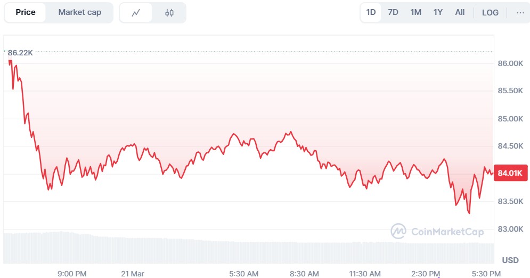The height and width of the screenshot is (278, 530).
Task: Select the 1Y time range
Action: click(x=438, y=12)
